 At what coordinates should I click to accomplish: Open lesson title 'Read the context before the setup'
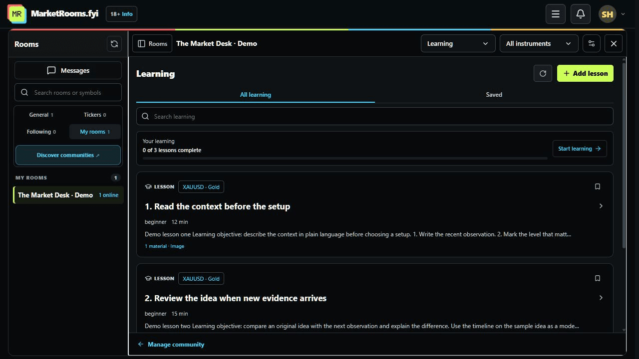[218, 206]
